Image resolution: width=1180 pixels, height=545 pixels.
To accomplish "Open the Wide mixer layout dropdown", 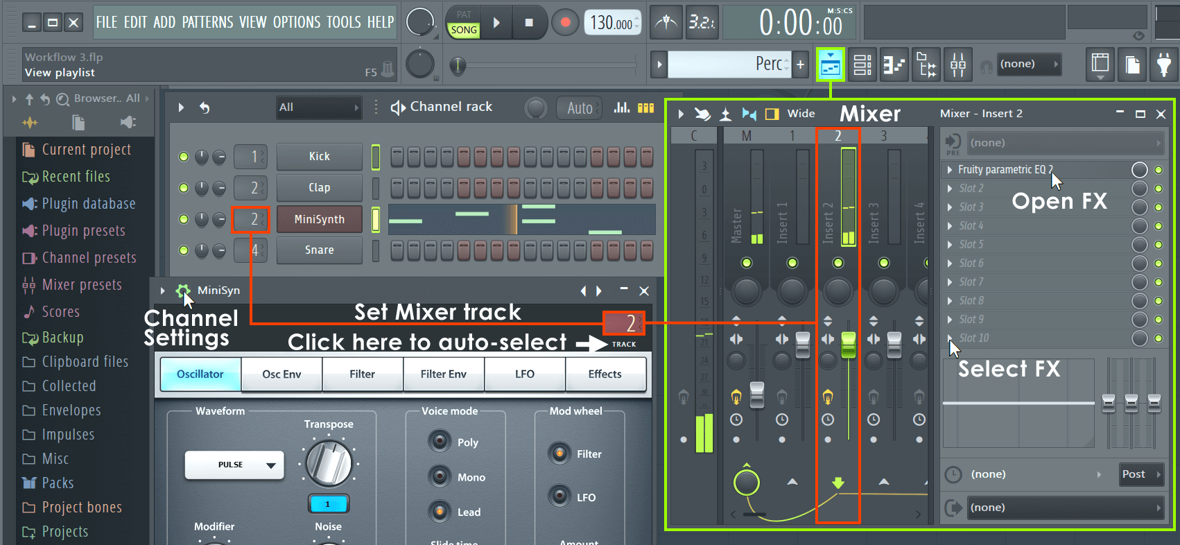I will (801, 114).
